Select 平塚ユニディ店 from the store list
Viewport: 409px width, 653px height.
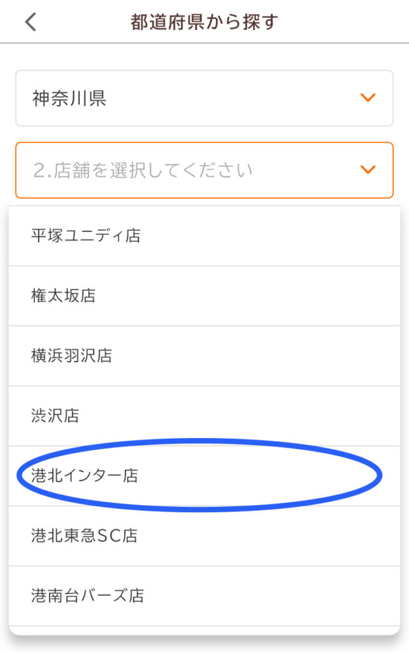coord(204,236)
